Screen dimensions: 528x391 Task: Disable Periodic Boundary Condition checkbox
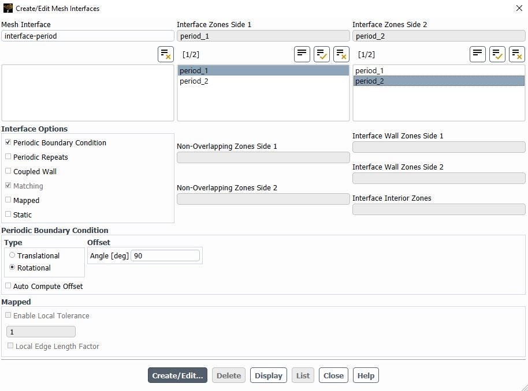[x=8, y=142]
